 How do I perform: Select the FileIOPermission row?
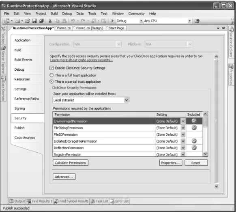click(x=128, y=134)
